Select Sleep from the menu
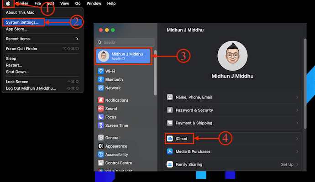 pos(11,58)
